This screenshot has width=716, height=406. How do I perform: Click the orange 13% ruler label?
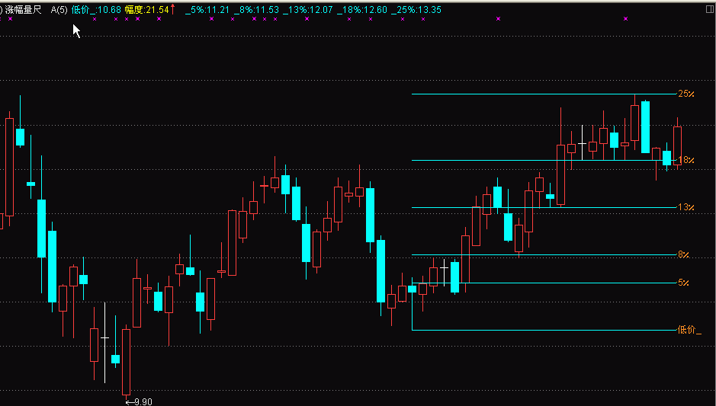685,207
